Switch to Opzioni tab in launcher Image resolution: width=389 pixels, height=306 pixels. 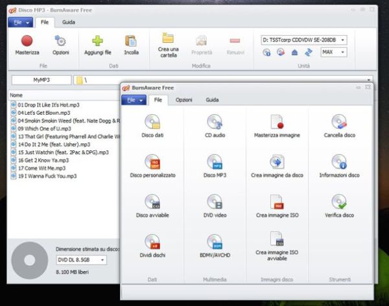(x=184, y=100)
